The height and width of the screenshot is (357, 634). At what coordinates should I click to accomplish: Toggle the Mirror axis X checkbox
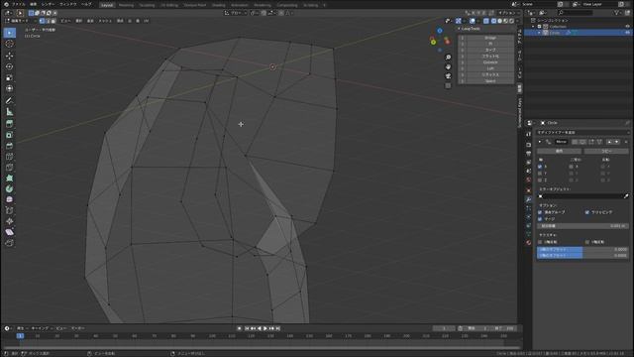click(540, 167)
